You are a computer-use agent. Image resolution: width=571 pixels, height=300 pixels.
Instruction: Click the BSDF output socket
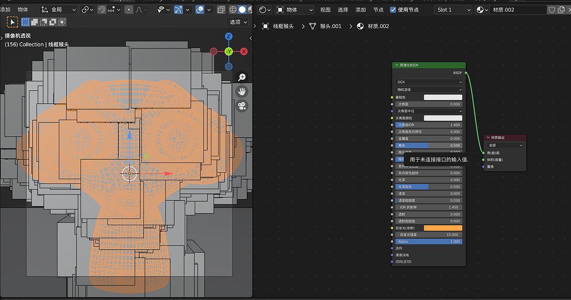466,73
